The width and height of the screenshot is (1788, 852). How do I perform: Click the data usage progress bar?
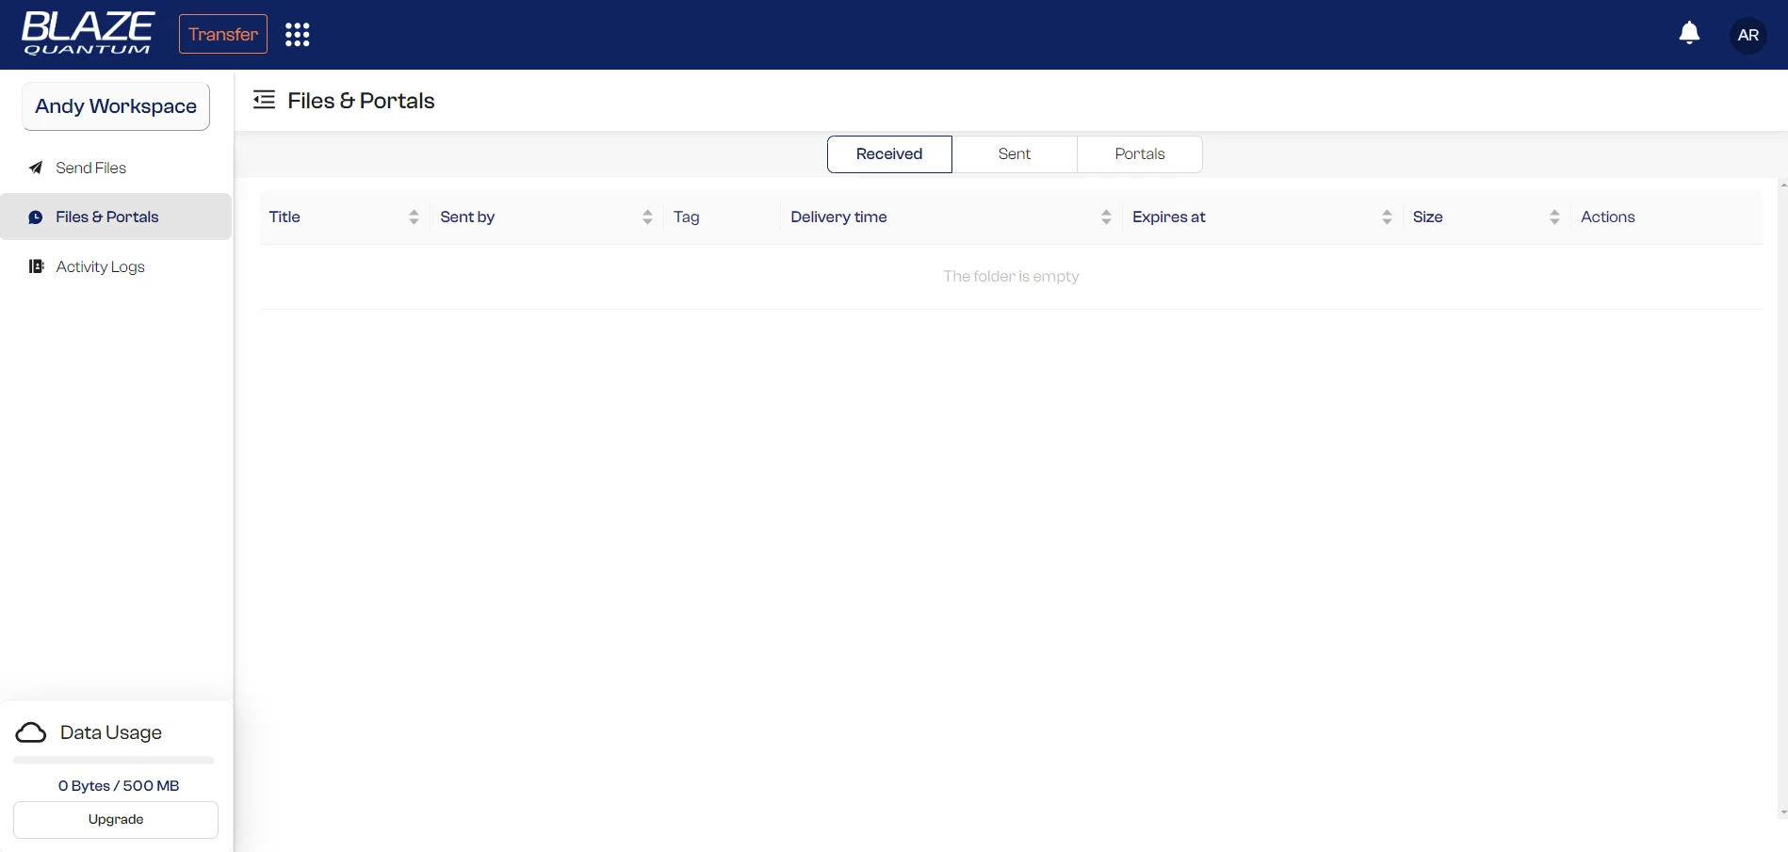(x=113, y=760)
